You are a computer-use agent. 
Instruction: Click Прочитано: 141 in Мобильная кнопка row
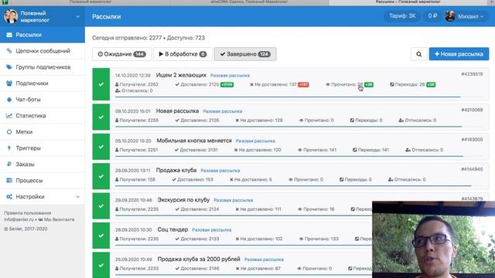pos(317,150)
